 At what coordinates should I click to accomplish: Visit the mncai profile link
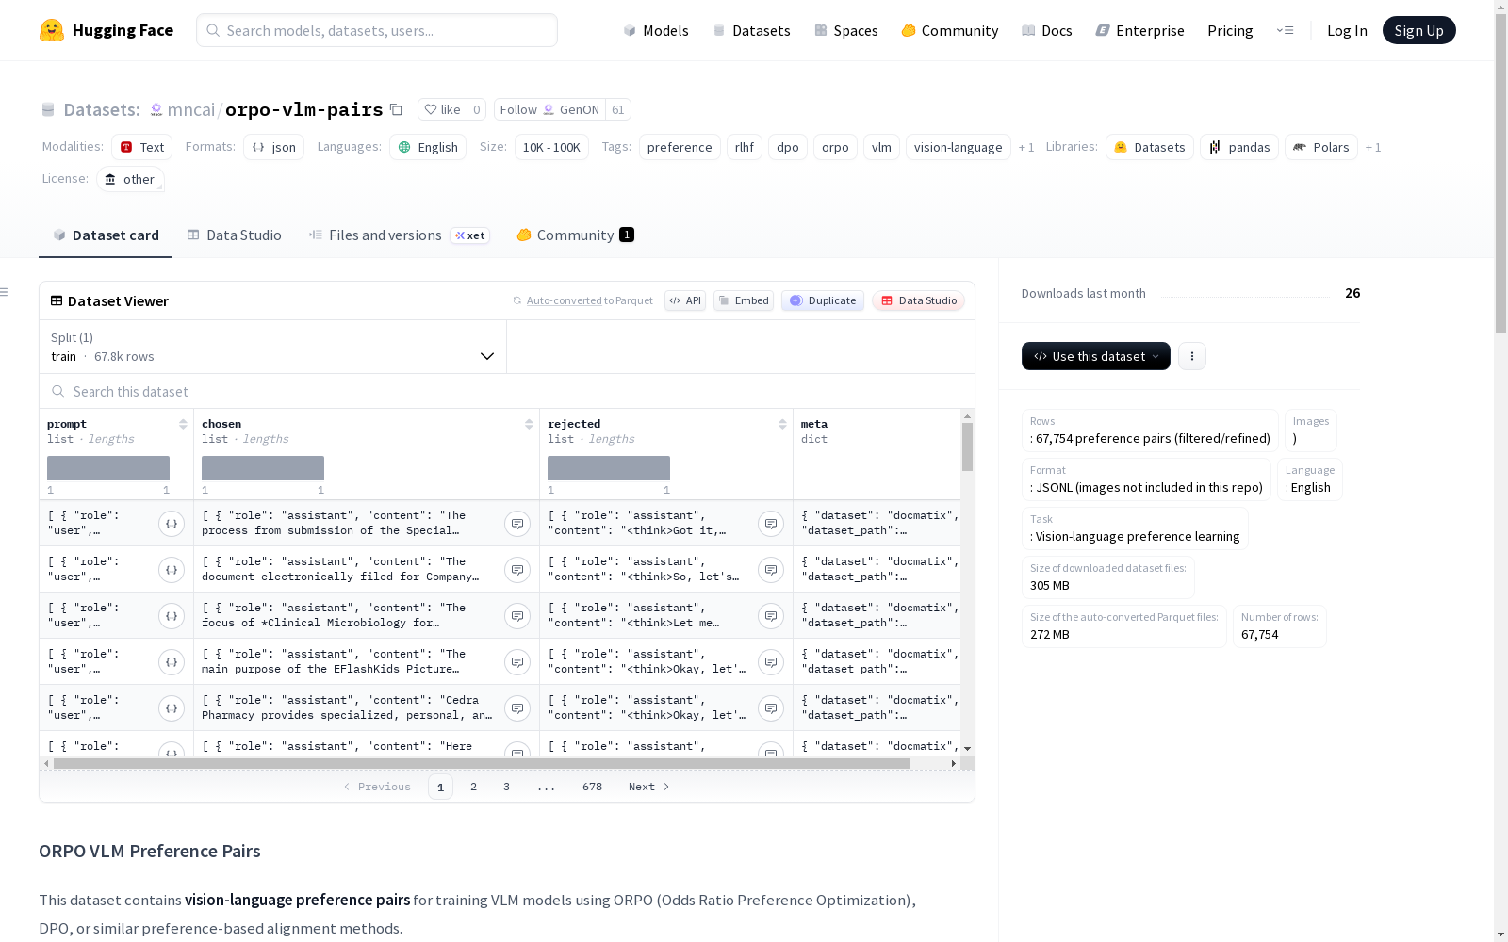coord(191,110)
